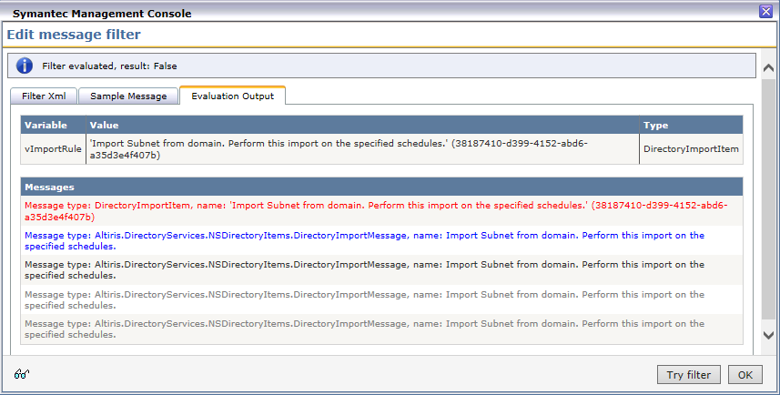Click the 'Filter evaluated, result: False' text
Screen dimensions: 780x395
point(109,66)
